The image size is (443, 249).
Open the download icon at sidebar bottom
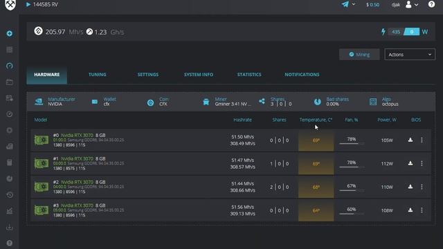(9, 227)
